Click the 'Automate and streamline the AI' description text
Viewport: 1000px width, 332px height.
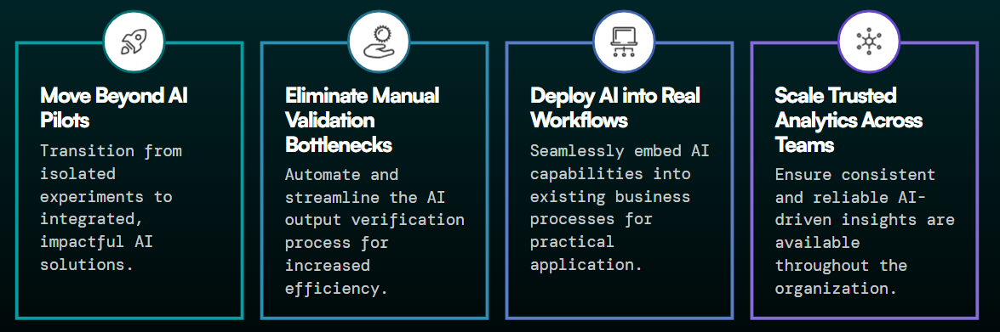tap(375, 232)
